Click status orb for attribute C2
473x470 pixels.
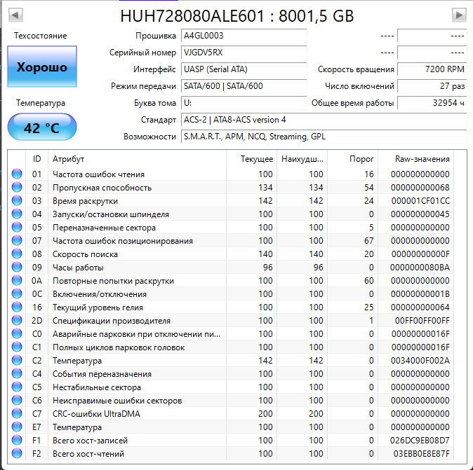coord(17,360)
